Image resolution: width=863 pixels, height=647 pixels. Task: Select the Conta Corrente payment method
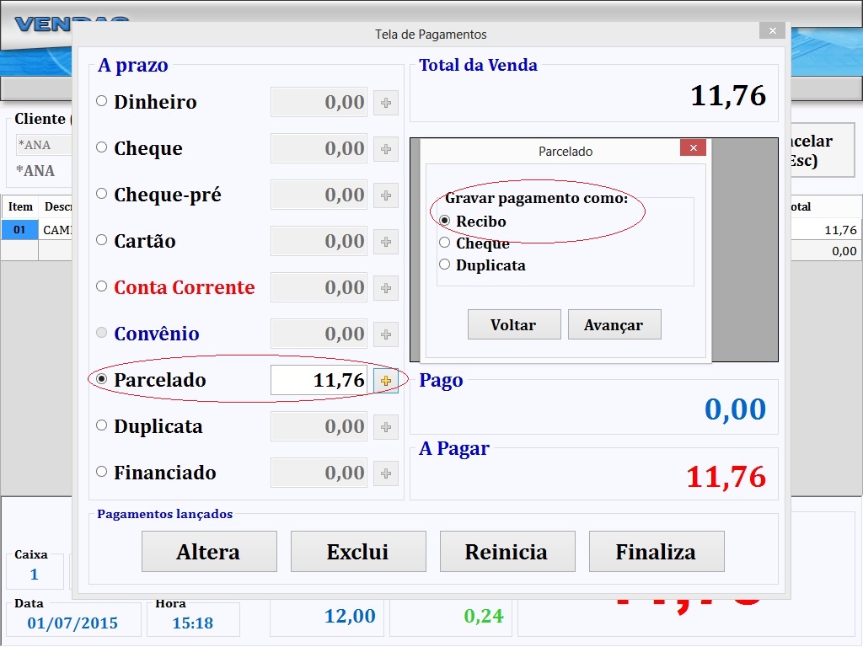[102, 287]
